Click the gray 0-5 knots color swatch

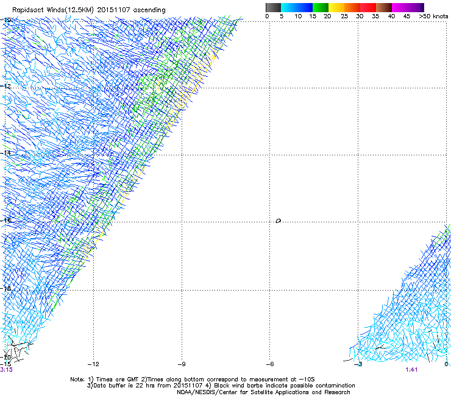point(273,7)
